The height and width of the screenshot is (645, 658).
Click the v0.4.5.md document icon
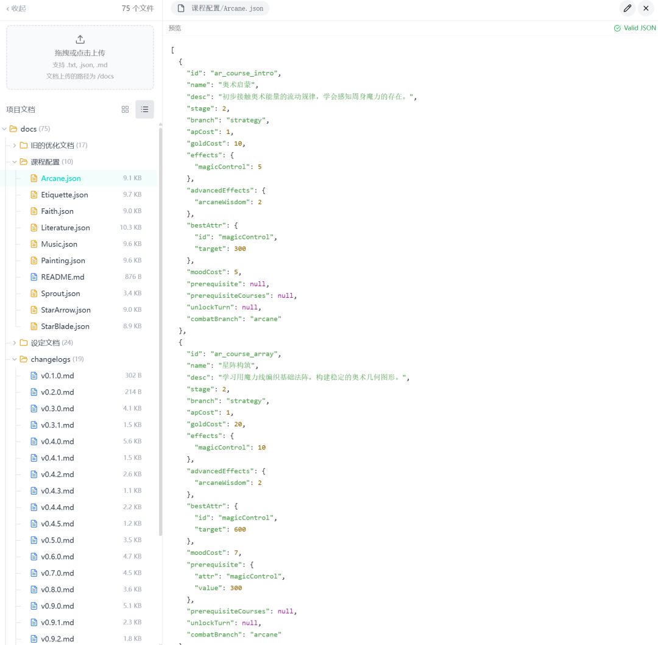click(x=34, y=523)
